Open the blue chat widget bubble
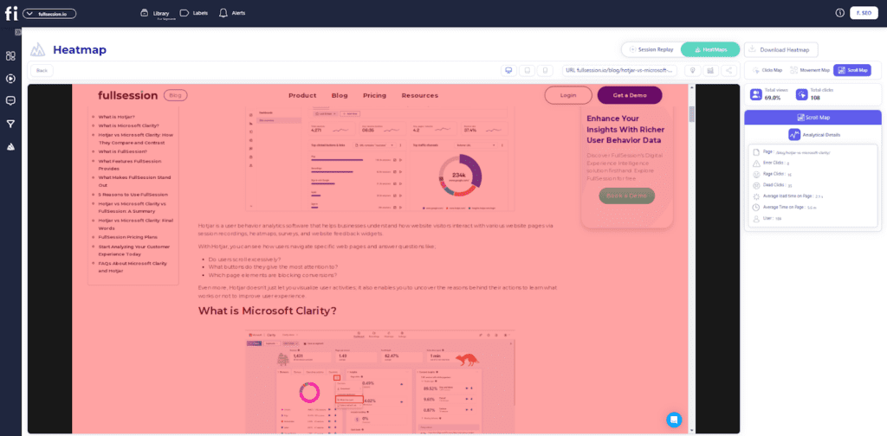 coord(673,419)
